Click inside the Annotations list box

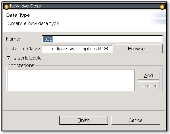[x=71, y=81]
